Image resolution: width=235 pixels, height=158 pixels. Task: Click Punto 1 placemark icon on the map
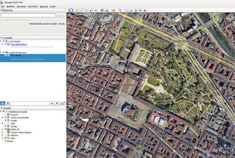[144, 124]
